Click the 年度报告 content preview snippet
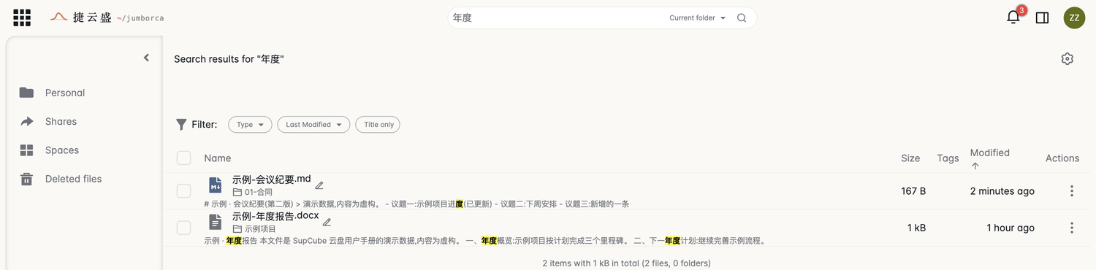The width and height of the screenshot is (1096, 270). pyautogui.click(x=485, y=241)
